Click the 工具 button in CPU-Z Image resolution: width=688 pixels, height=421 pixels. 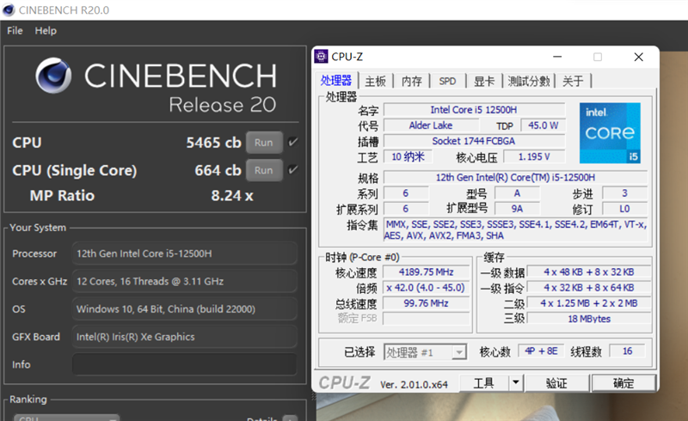[484, 383]
